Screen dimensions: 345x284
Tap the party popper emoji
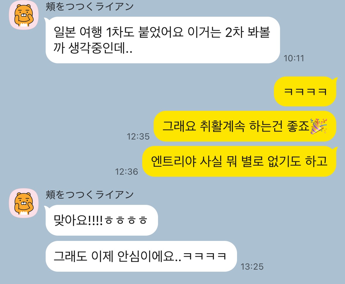[319, 126]
